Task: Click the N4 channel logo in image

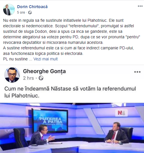Action: click(121, 113)
